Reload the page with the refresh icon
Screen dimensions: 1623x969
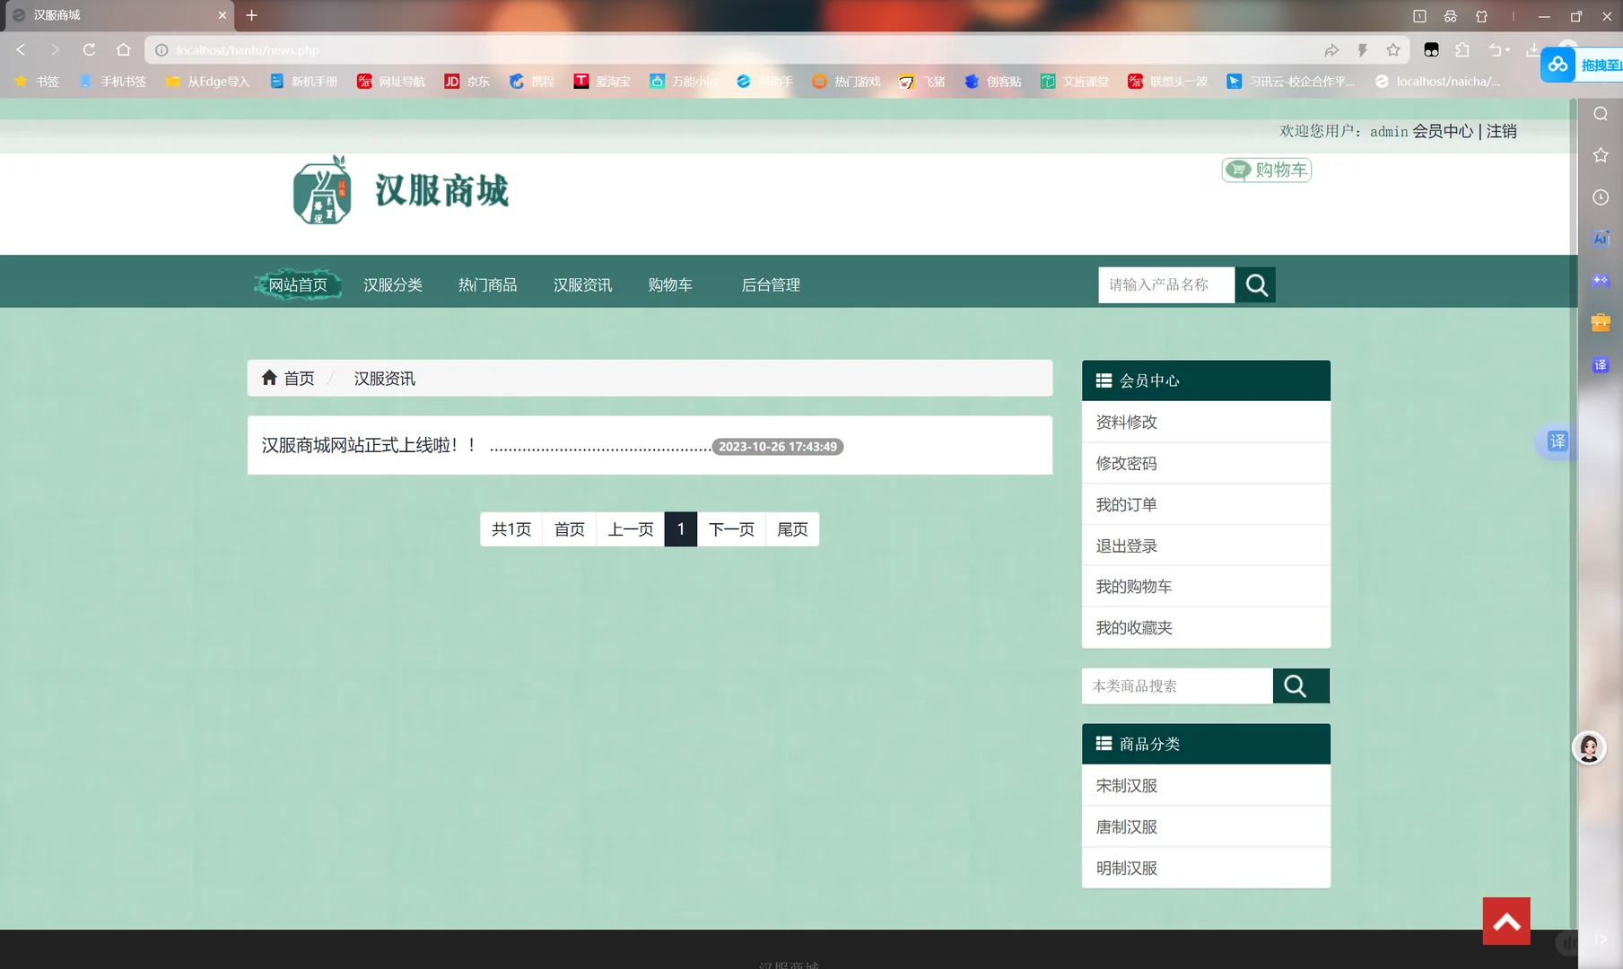[x=89, y=50]
